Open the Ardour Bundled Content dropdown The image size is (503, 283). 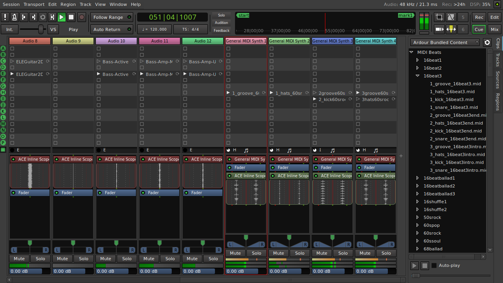point(445,42)
